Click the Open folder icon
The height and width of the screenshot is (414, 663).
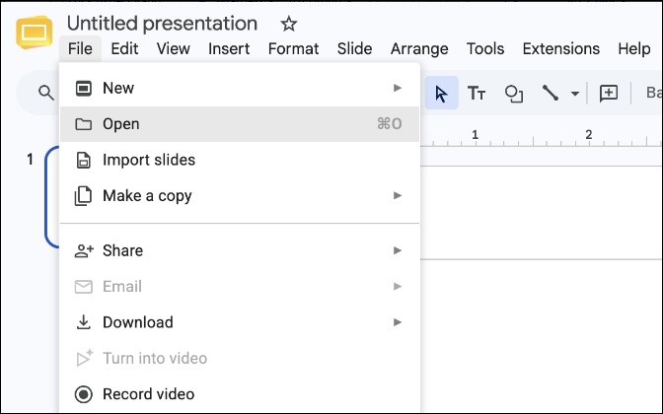(x=83, y=124)
